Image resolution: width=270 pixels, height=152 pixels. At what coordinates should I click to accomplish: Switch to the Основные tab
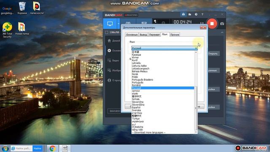point(132,35)
